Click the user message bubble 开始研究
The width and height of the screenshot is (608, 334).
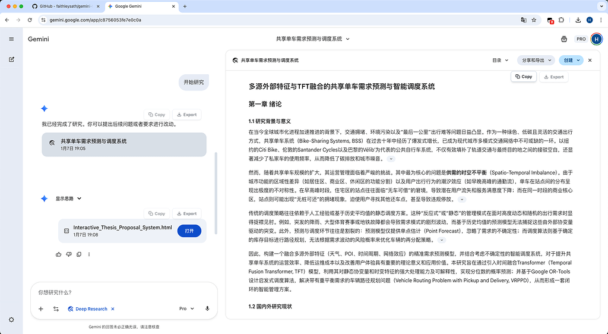coord(194,82)
